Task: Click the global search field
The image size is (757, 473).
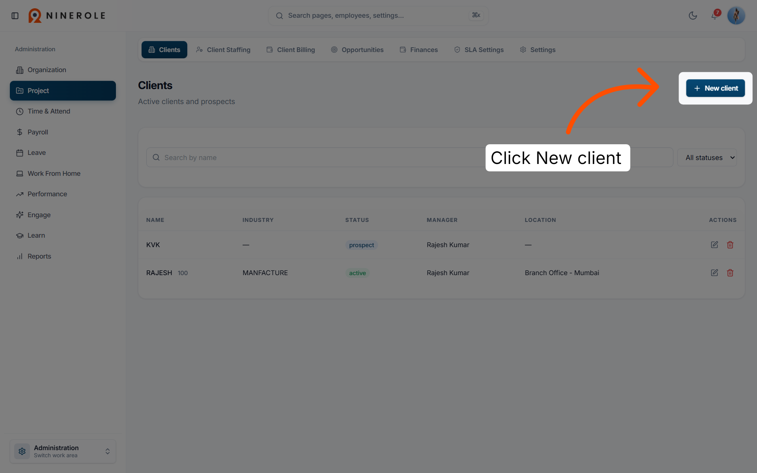Action: click(x=378, y=16)
